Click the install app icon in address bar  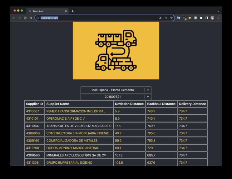tap(160, 18)
